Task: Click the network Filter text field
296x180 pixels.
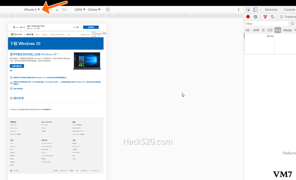Action: point(266,24)
